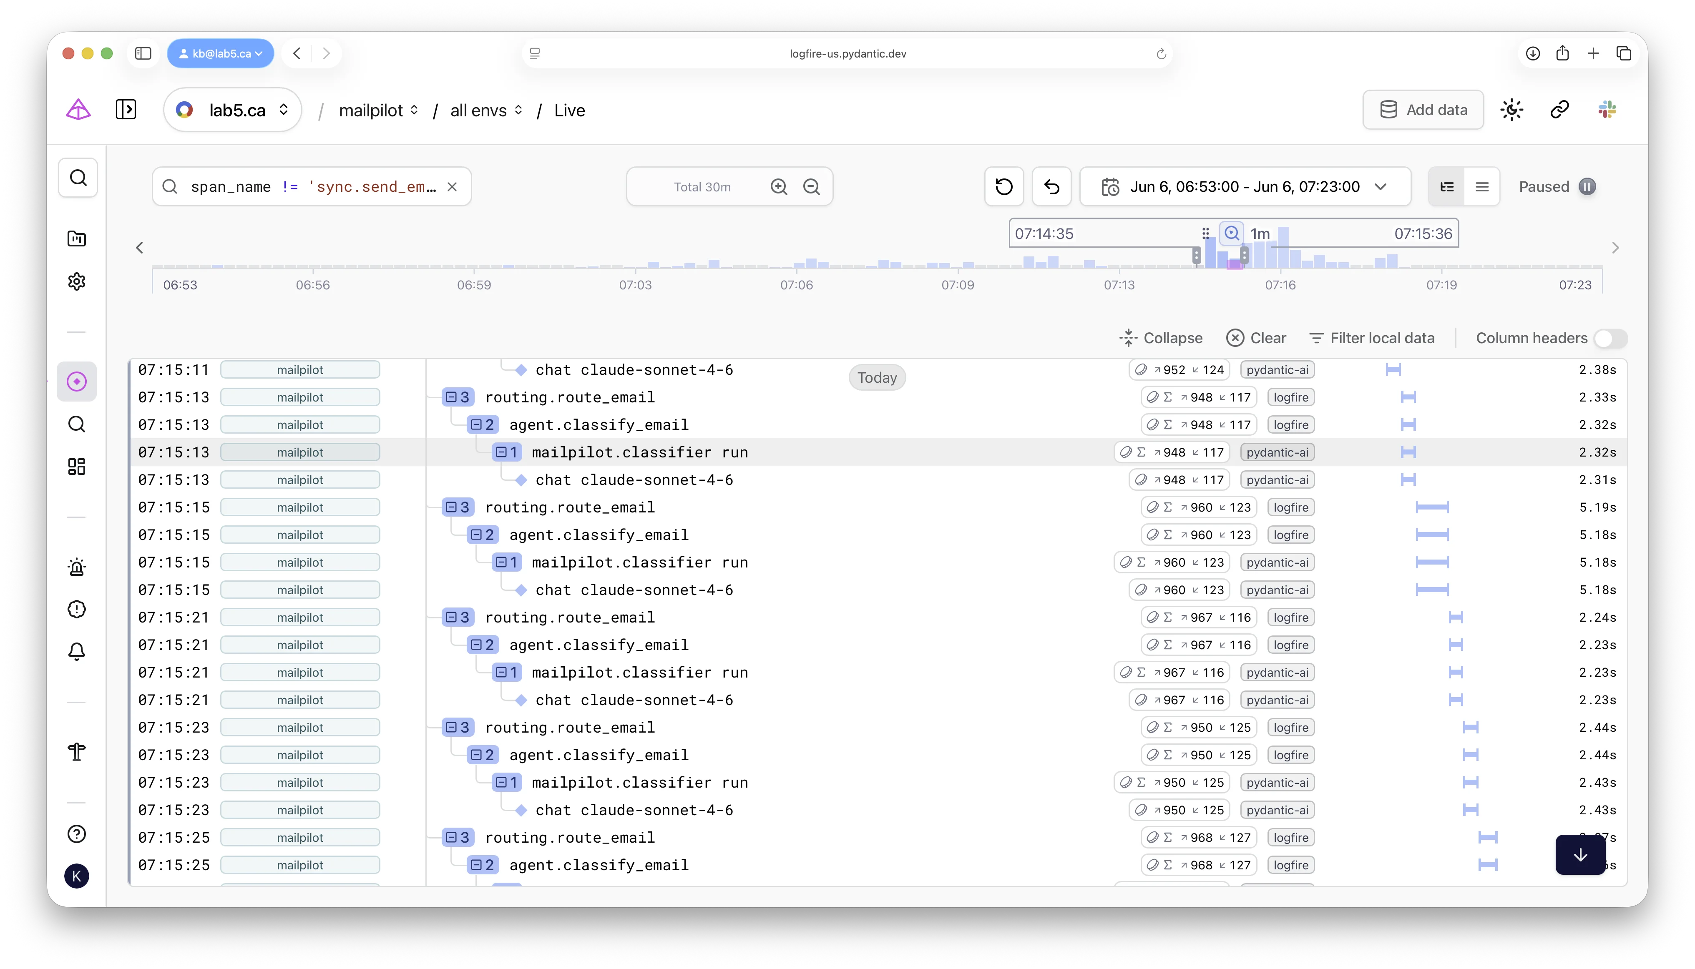Click the Add data button

[1423, 110]
